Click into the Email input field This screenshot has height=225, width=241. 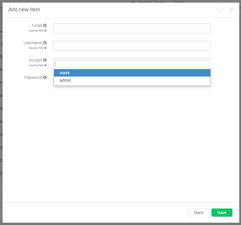132,28
